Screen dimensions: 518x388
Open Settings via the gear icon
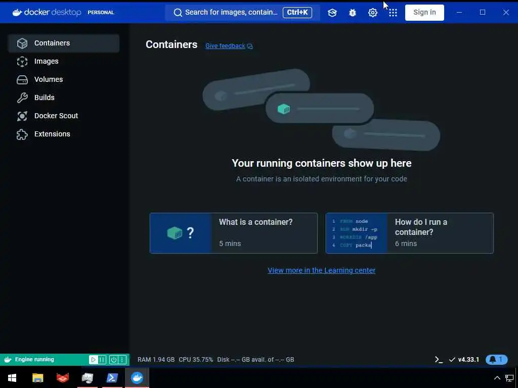373,13
